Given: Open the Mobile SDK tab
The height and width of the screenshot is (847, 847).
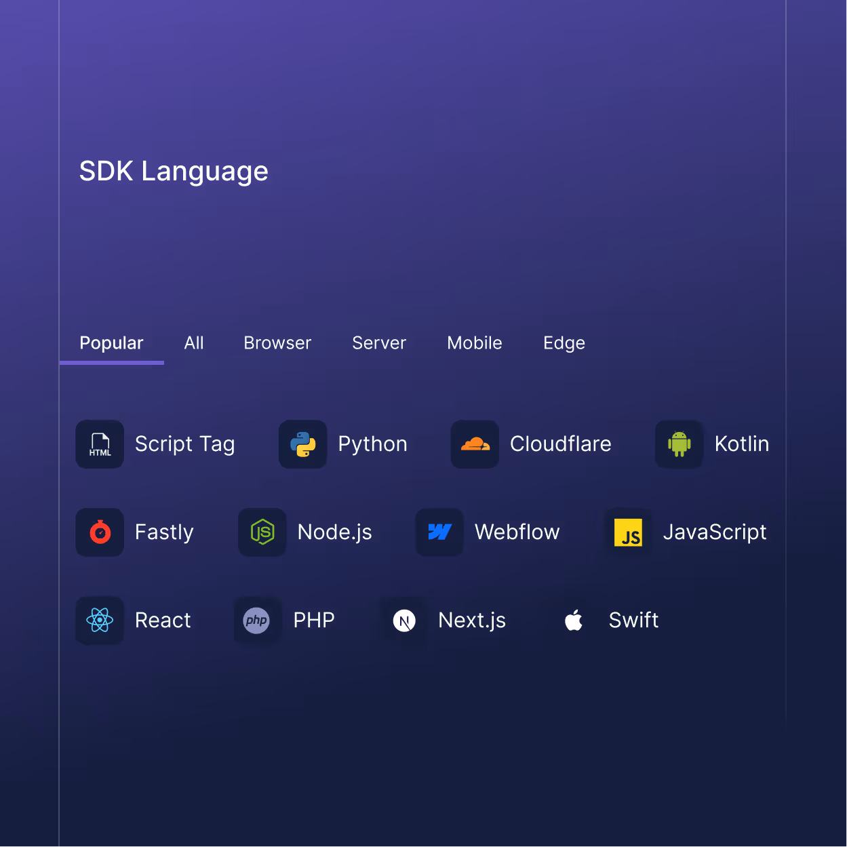Looking at the screenshot, I should point(474,342).
